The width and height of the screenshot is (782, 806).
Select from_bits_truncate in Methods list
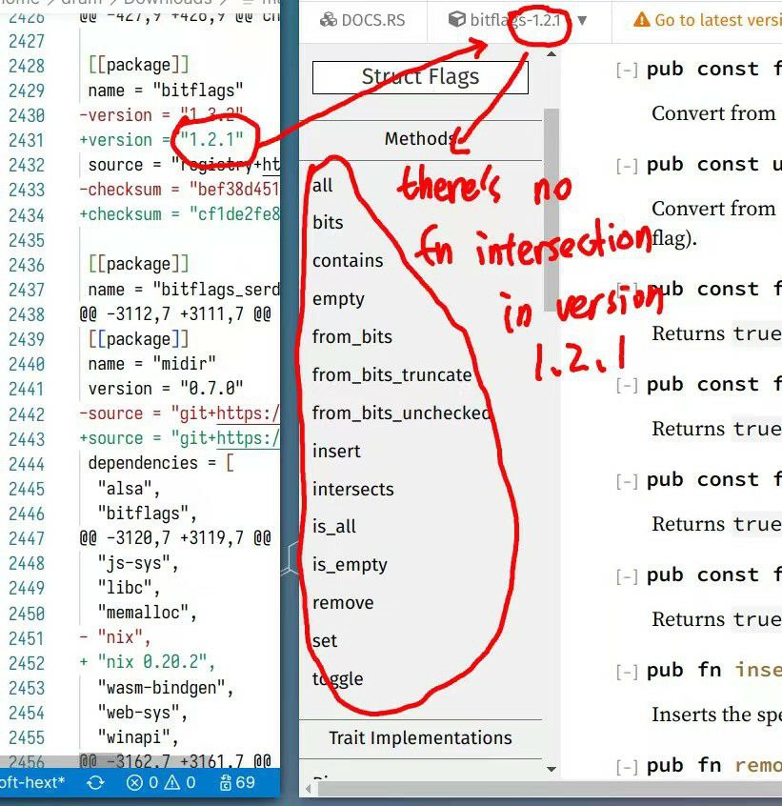point(392,374)
